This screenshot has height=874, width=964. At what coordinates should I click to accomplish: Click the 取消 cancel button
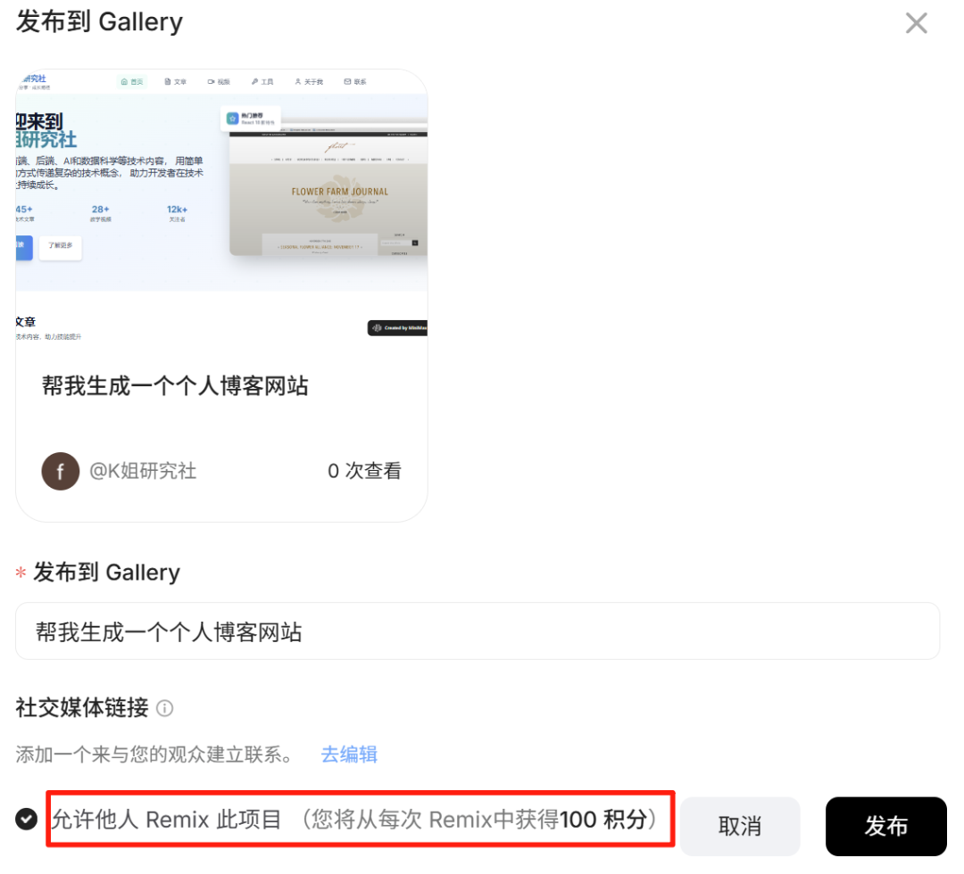[740, 826]
